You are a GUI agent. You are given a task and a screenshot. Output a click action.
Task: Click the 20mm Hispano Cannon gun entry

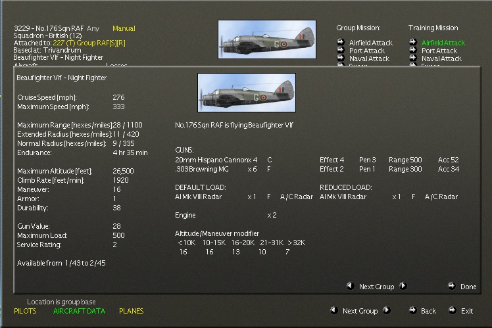click(x=216, y=160)
